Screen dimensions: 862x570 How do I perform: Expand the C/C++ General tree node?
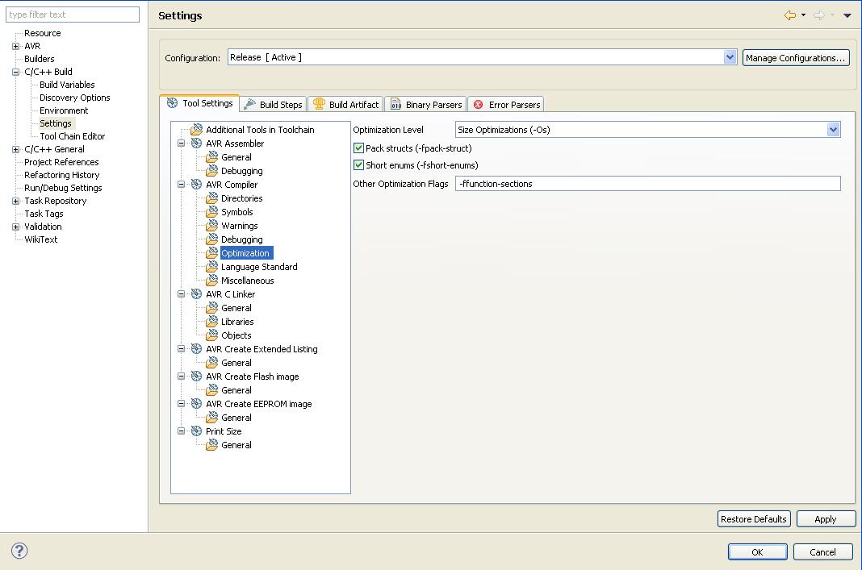click(x=15, y=149)
